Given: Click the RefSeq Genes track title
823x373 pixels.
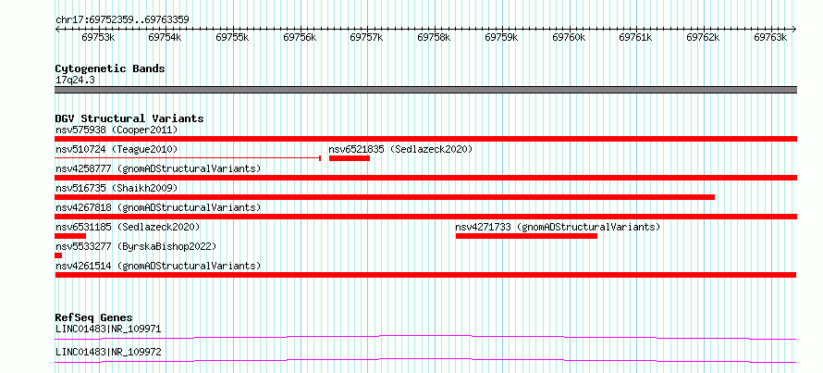Looking at the screenshot, I should click(93, 317).
